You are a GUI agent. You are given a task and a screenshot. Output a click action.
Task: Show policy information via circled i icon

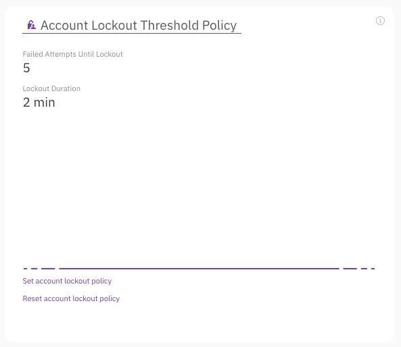tap(380, 21)
